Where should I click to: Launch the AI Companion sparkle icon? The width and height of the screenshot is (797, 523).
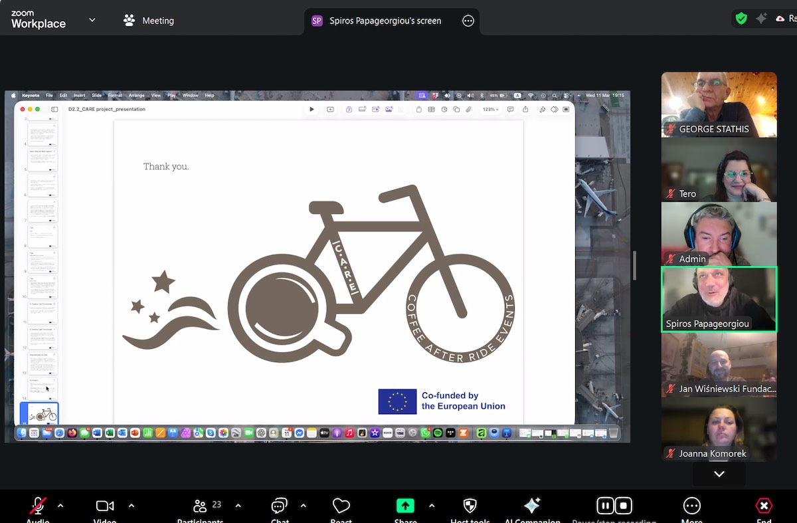click(532, 506)
